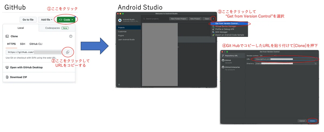
Task: Click the Search projects field in Android Studio
Action: click(155, 19)
